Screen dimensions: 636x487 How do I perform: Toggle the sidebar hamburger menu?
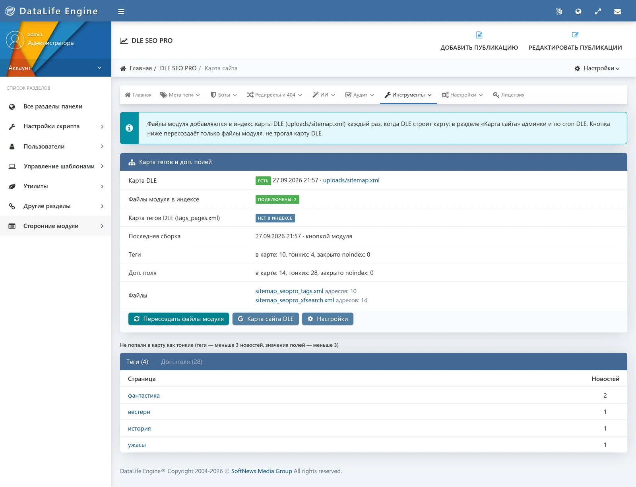121,12
